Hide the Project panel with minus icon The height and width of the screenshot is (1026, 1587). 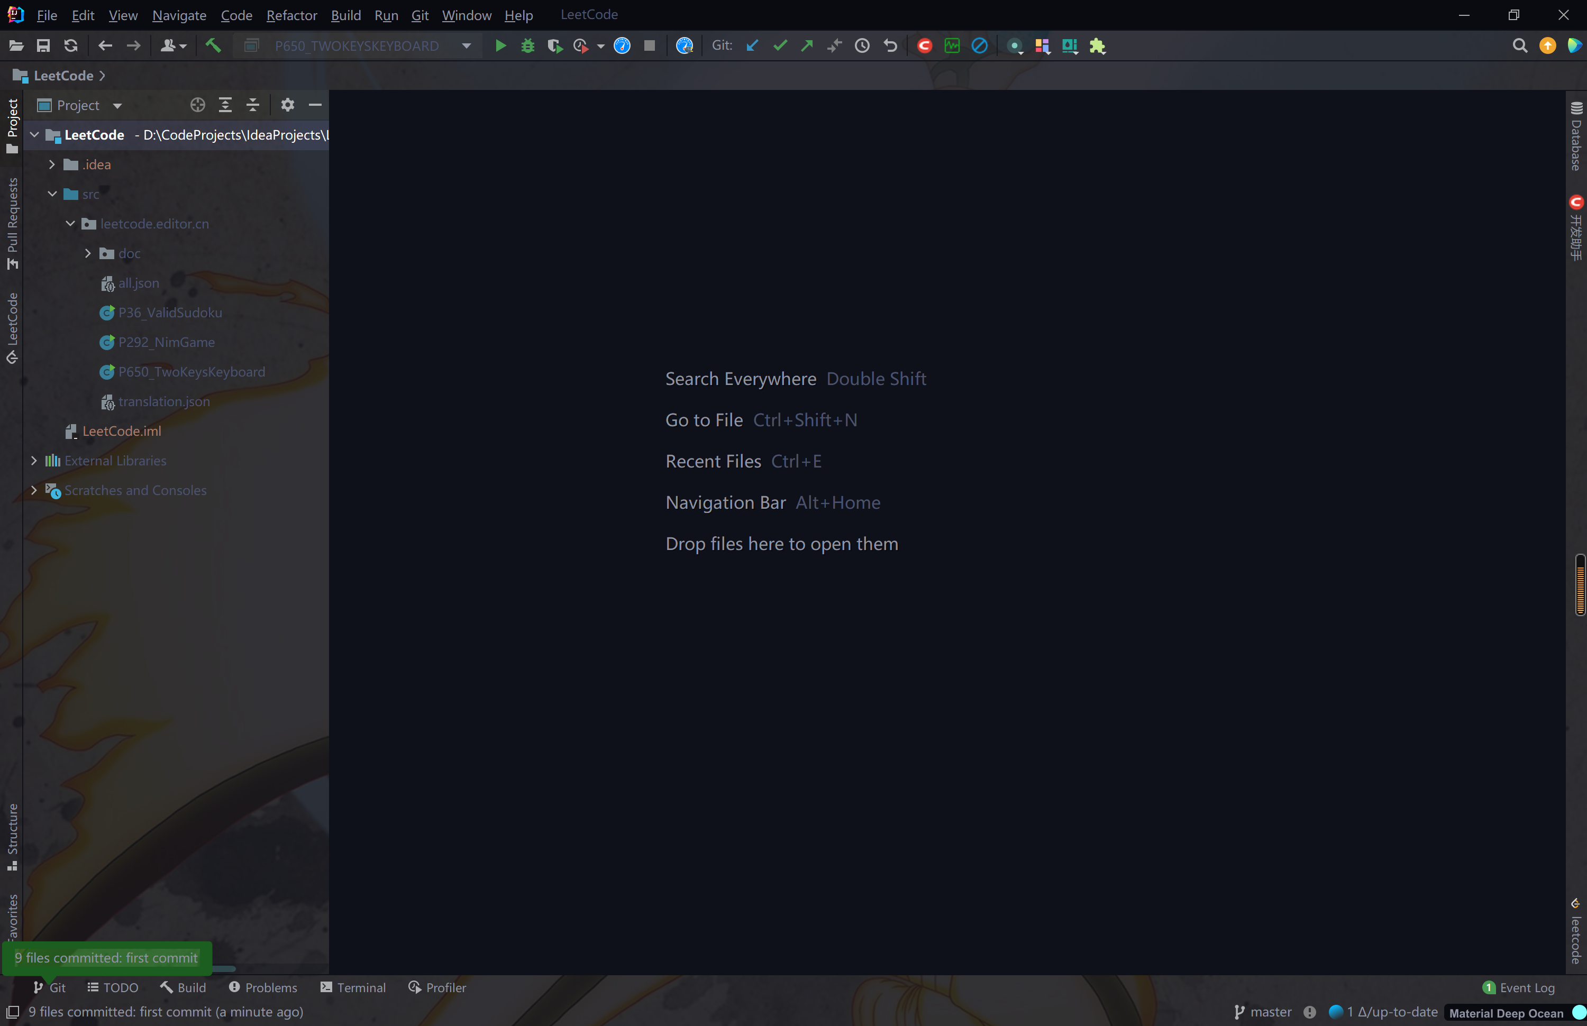click(x=315, y=105)
